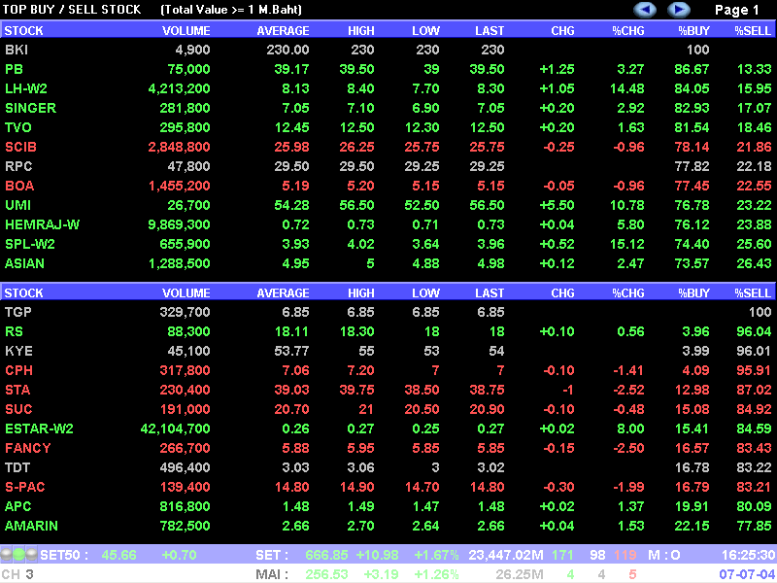Image resolution: width=777 pixels, height=583 pixels.
Task: Select the TDT stock symbol
Action: click(17, 467)
